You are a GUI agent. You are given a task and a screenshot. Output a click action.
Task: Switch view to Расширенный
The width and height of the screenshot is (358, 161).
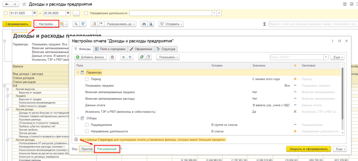[107, 149]
